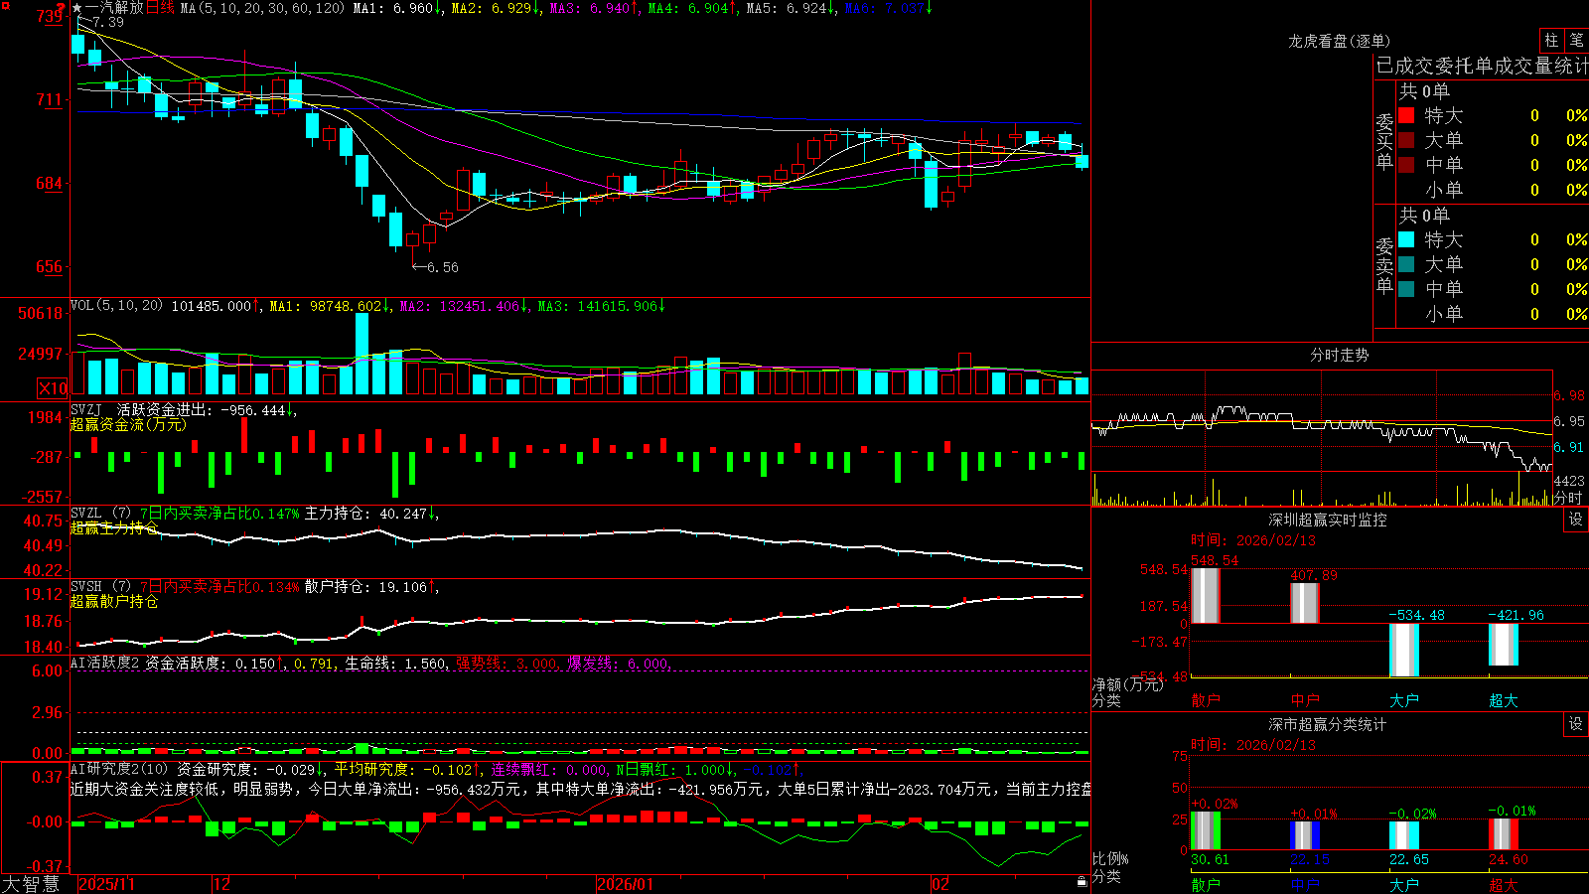Click the 711 price axis label

pyautogui.click(x=50, y=99)
